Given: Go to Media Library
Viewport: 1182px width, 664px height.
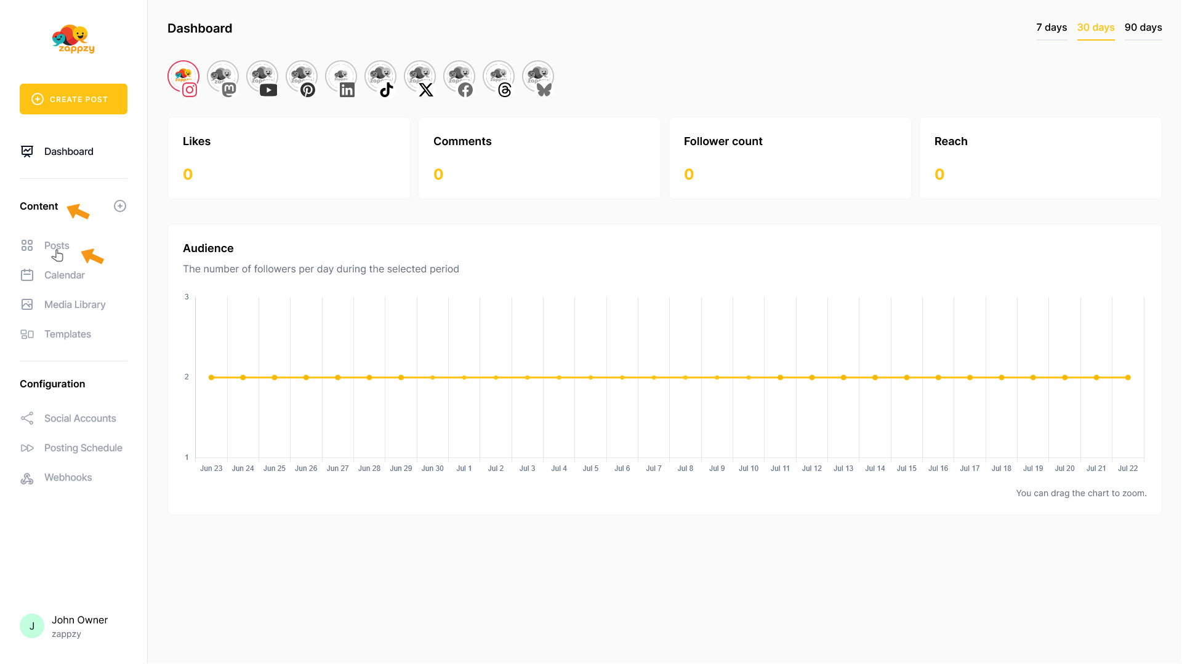Looking at the screenshot, I should [x=74, y=304].
